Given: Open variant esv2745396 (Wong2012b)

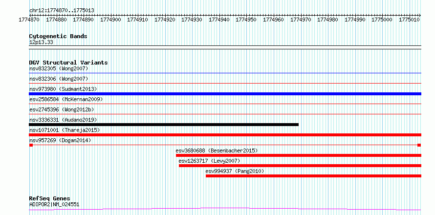Looking at the screenshot, I should point(62,109).
